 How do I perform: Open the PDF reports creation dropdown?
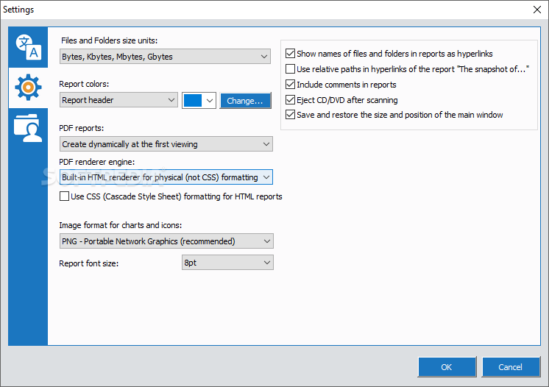click(x=166, y=143)
